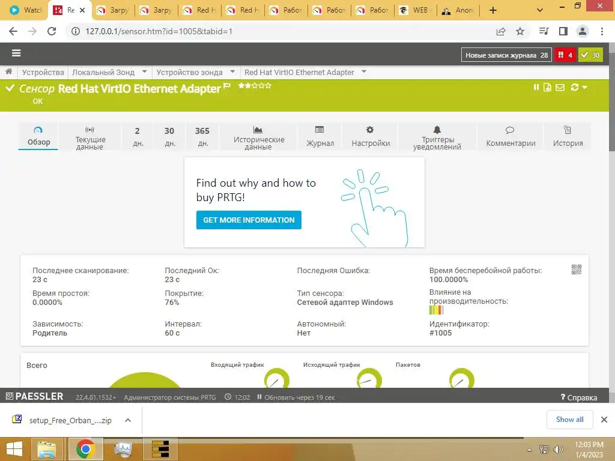
Task: Open Windows Start button
Action: pyautogui.click(x=14, y=449)
